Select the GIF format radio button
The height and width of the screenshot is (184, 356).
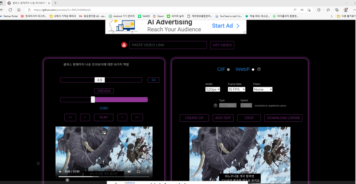[x=229, y=69]
